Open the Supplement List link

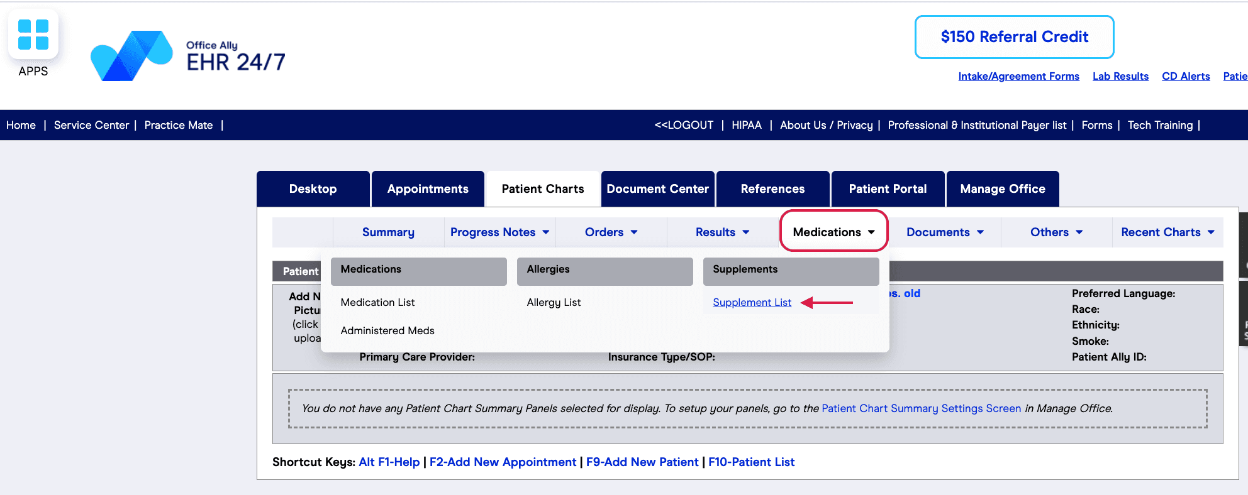(x=752, y=303)
